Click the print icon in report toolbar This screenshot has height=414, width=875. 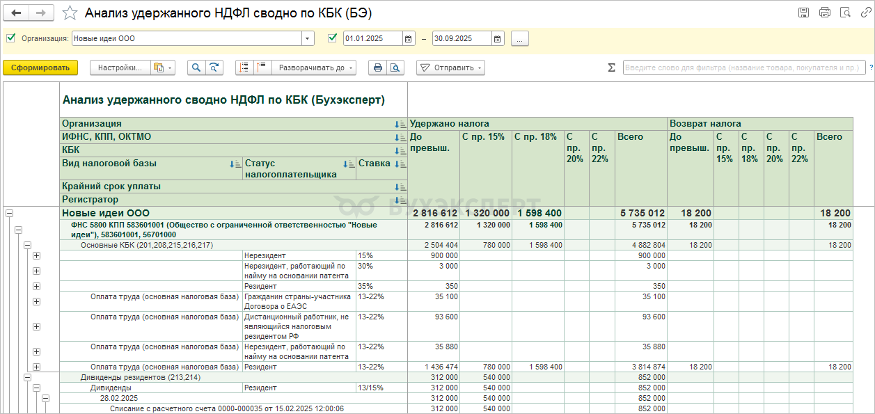click(x=378, y=67)
